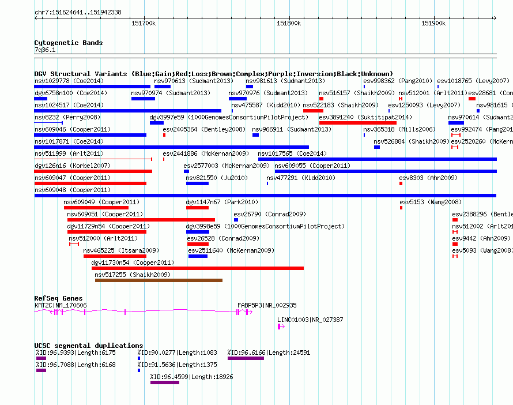Select nsv1017565 (Coe2014) label
This screenshot has width=513, height=405.
coord(292,153)
